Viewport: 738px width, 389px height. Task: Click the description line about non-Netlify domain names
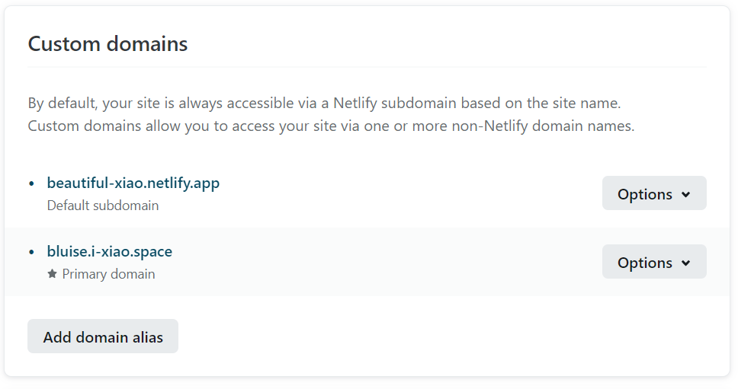pyautogui.click(x=331, y=126)
